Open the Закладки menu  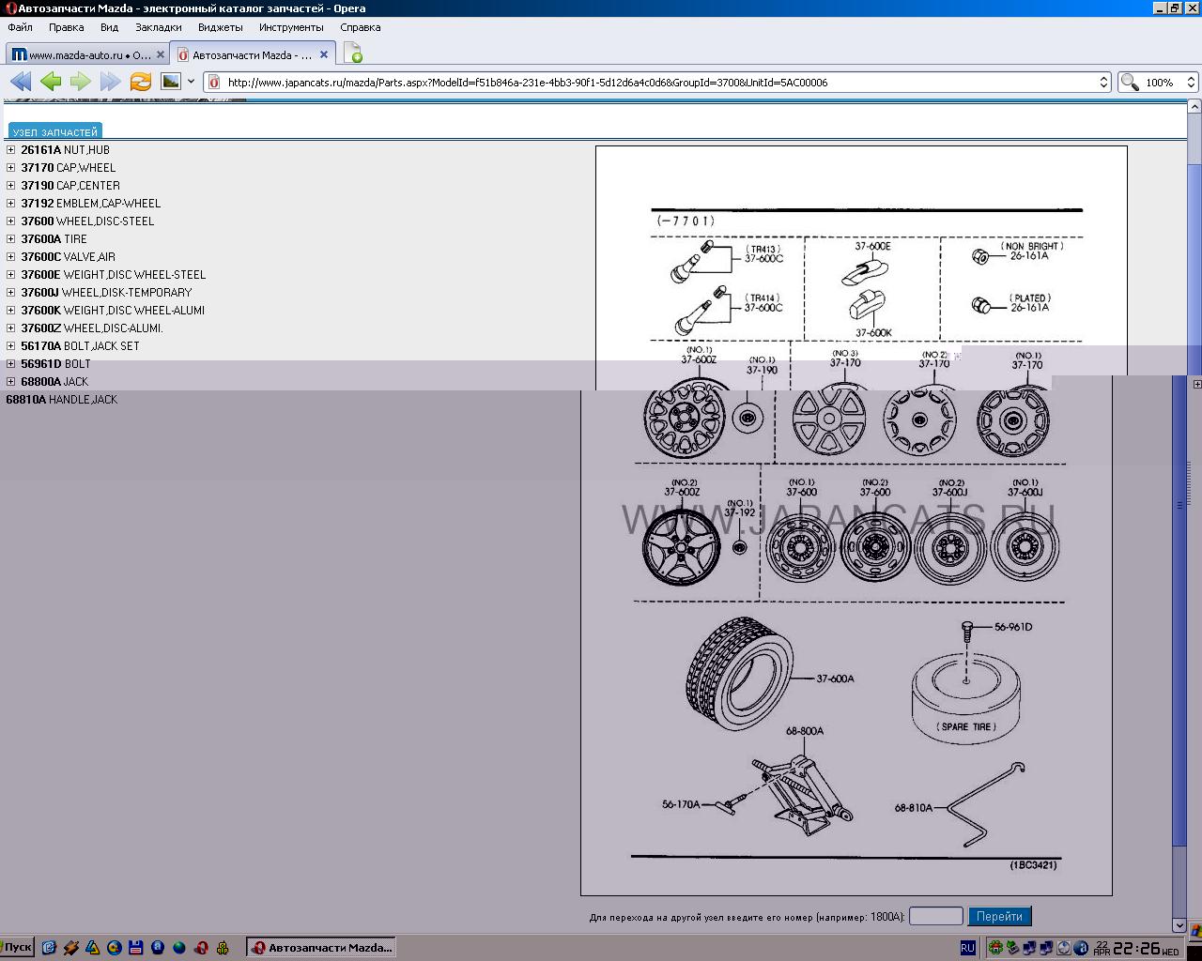[x=159, y=27]
